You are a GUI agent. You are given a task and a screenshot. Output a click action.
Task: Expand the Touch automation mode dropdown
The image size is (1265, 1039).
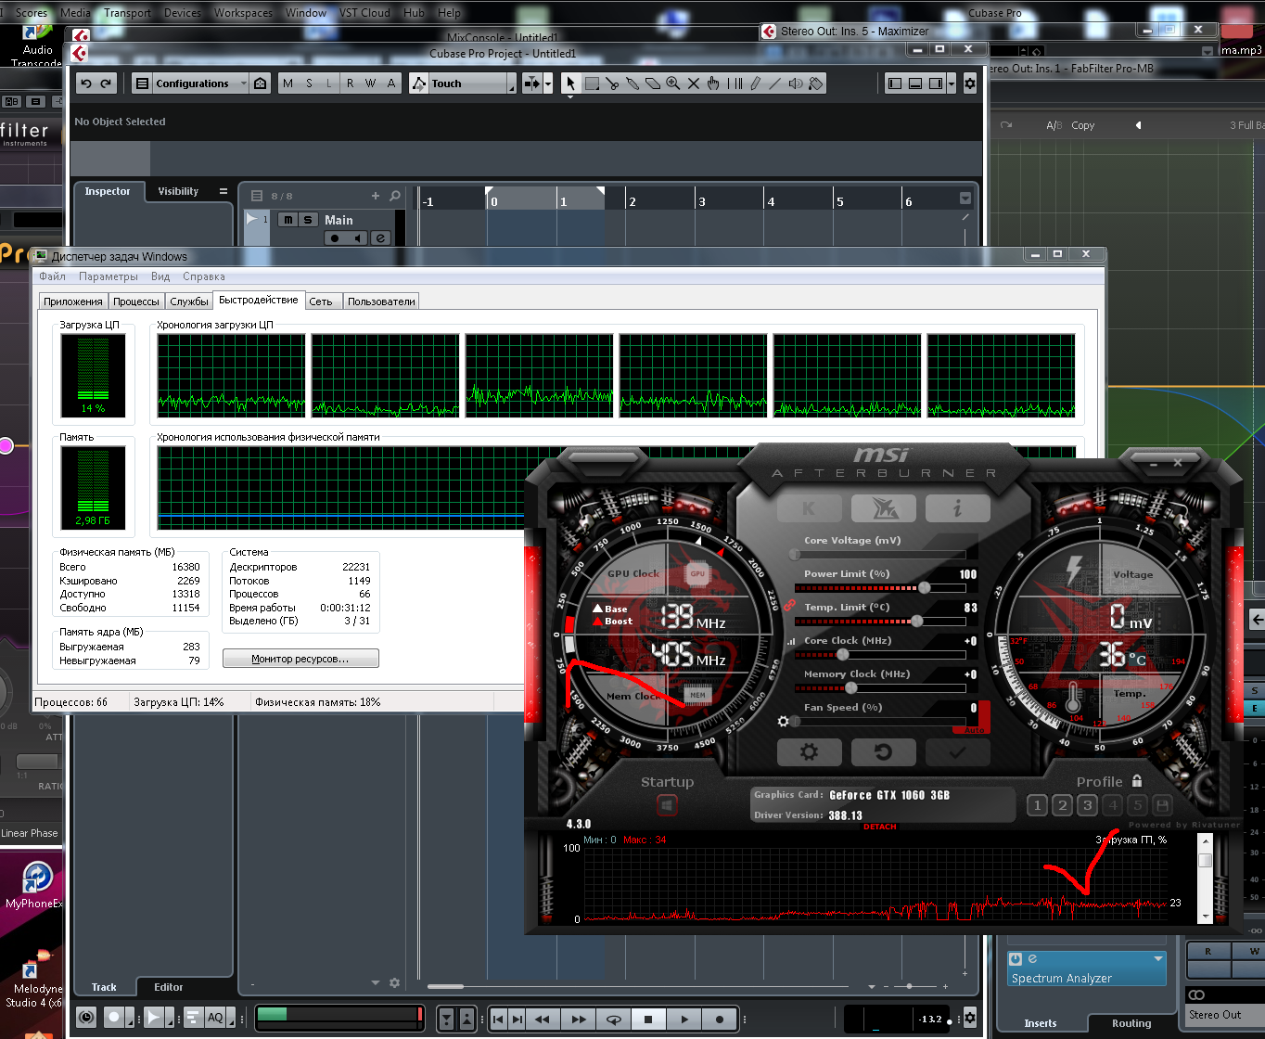pos(510,84)
